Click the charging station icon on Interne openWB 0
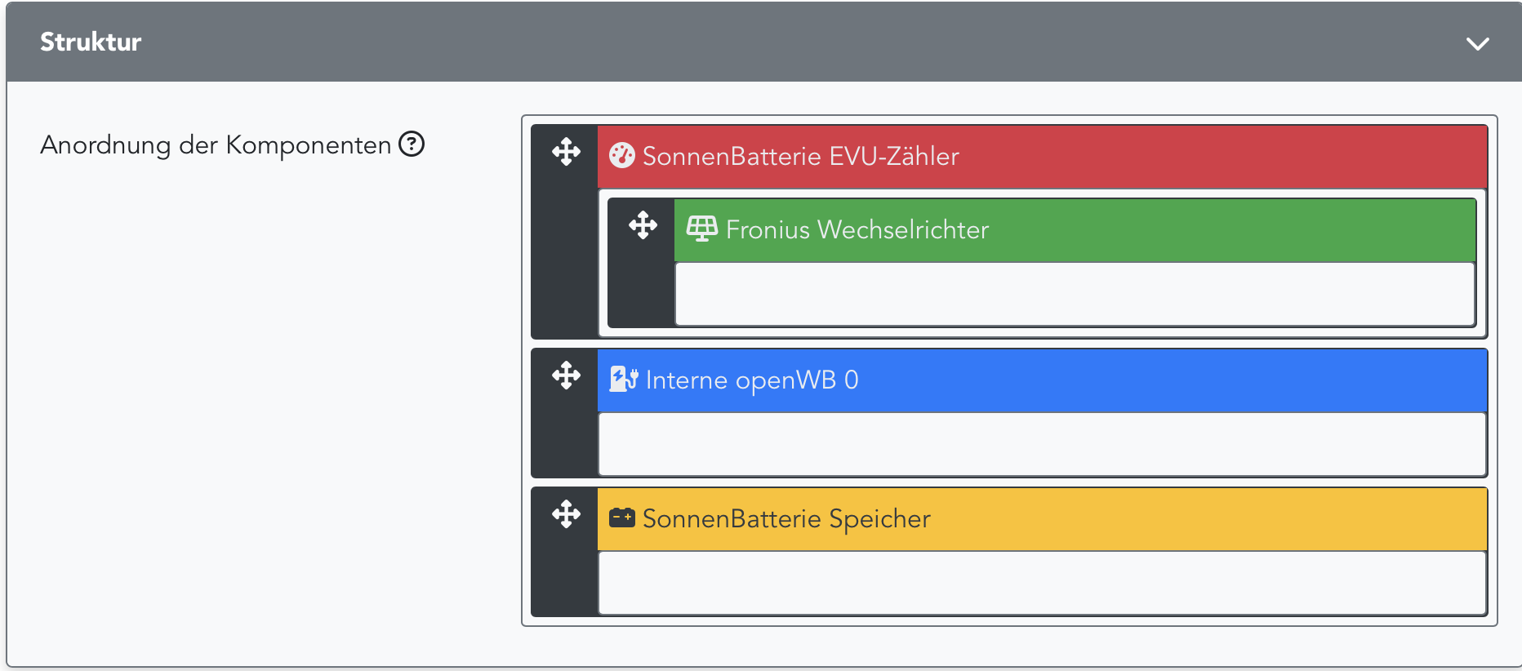1522x671 pixels. coord(621,379)
